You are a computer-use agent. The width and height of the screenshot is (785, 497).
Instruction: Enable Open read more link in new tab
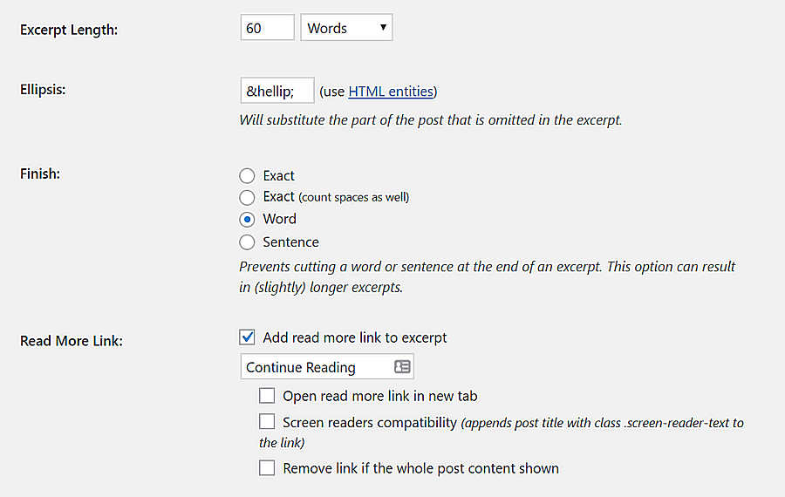click(267, 396)
